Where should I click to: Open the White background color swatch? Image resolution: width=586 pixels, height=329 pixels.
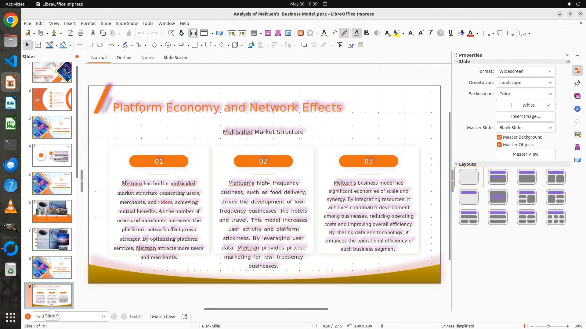coord(525,105)
